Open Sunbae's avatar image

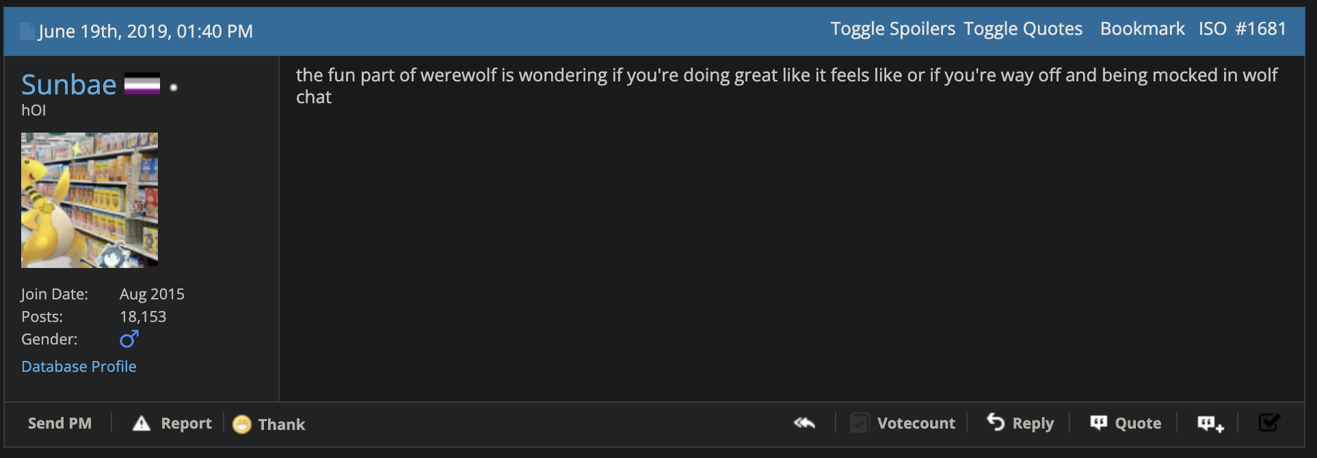pos(90,200)
